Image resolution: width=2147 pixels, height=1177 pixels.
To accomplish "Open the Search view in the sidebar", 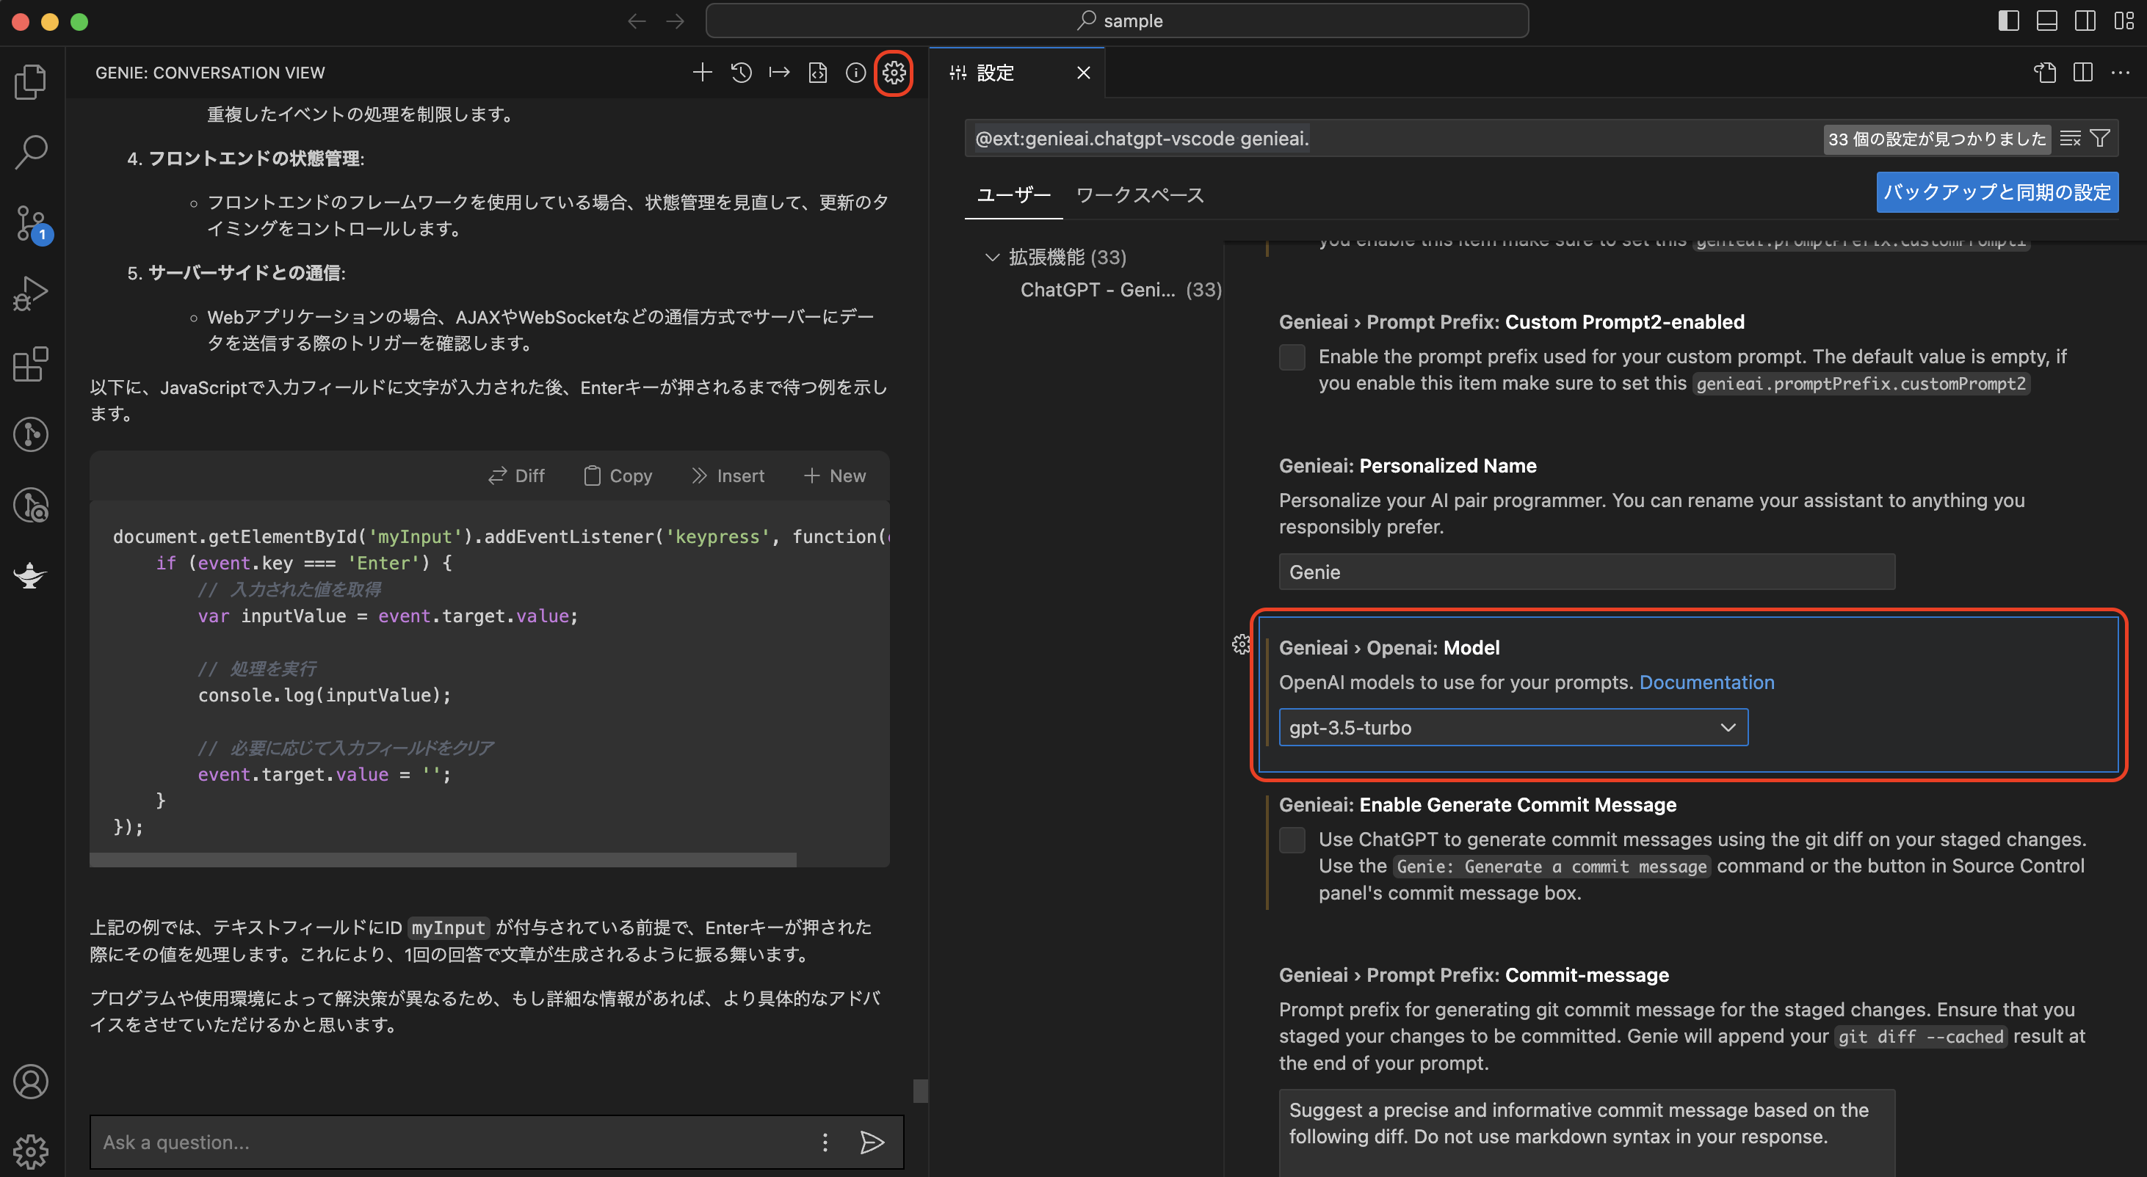I will [30, 152].
